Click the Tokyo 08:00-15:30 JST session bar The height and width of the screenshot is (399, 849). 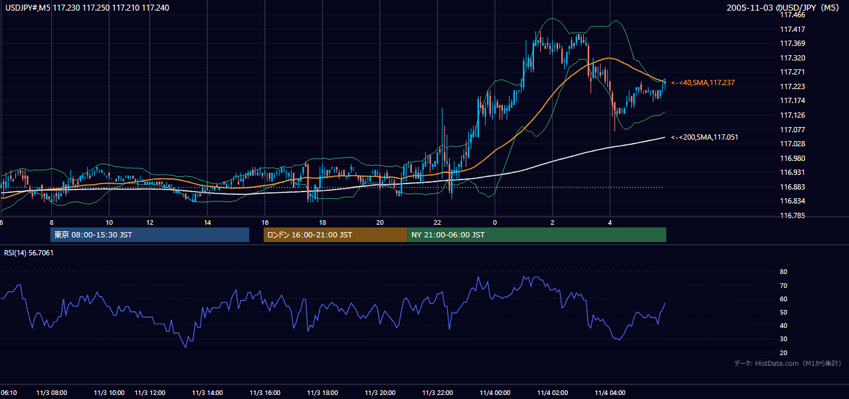pos(149,235)
